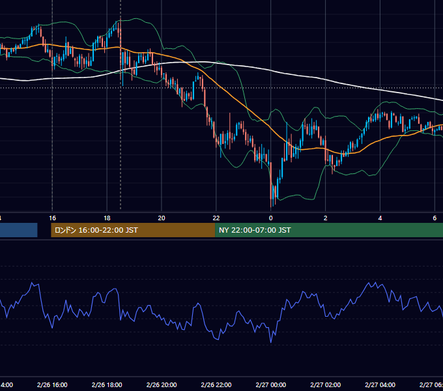
Task: Click the 4 label on the upper time axis
Action: click(380, 218)
